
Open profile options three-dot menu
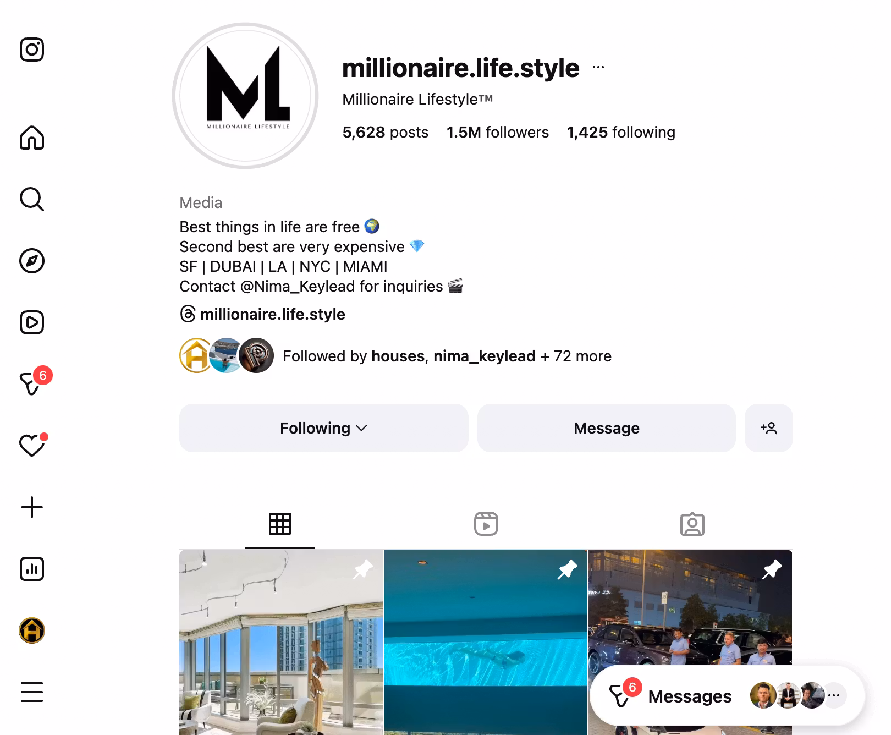click(x=598, y=68)
